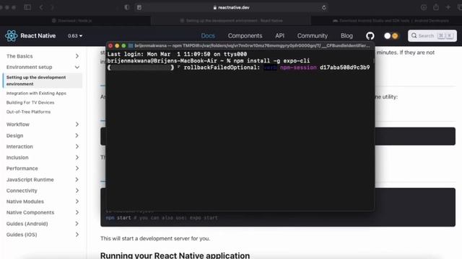
Task: Open Integration with Existing Apps page
Action: 36,93
